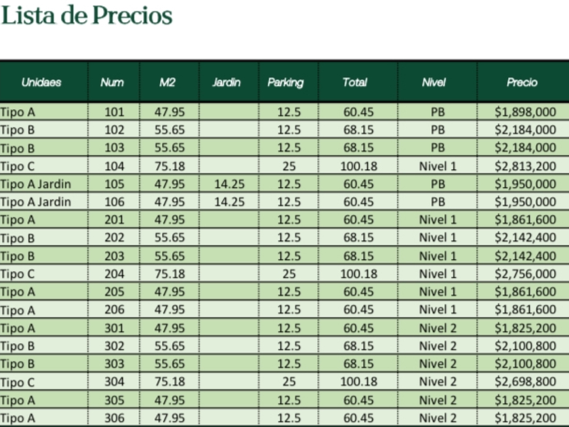Click the Jardin value for unit 106
The width and height of the screenshot is (569, 427).
(229, 202)
